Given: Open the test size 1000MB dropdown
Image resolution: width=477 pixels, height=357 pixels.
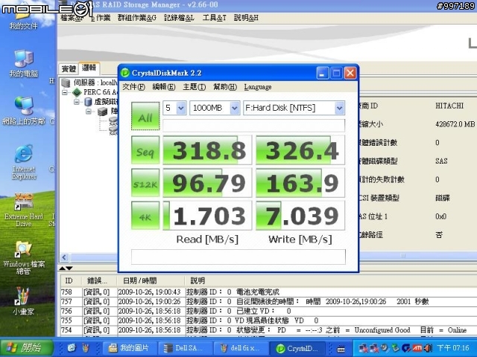Looking at the screenshot, I should click(x=235, y=108).
